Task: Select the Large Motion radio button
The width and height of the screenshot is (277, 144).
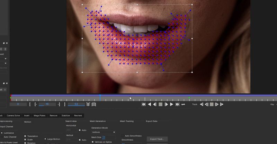Action: [x=45, y=139]
